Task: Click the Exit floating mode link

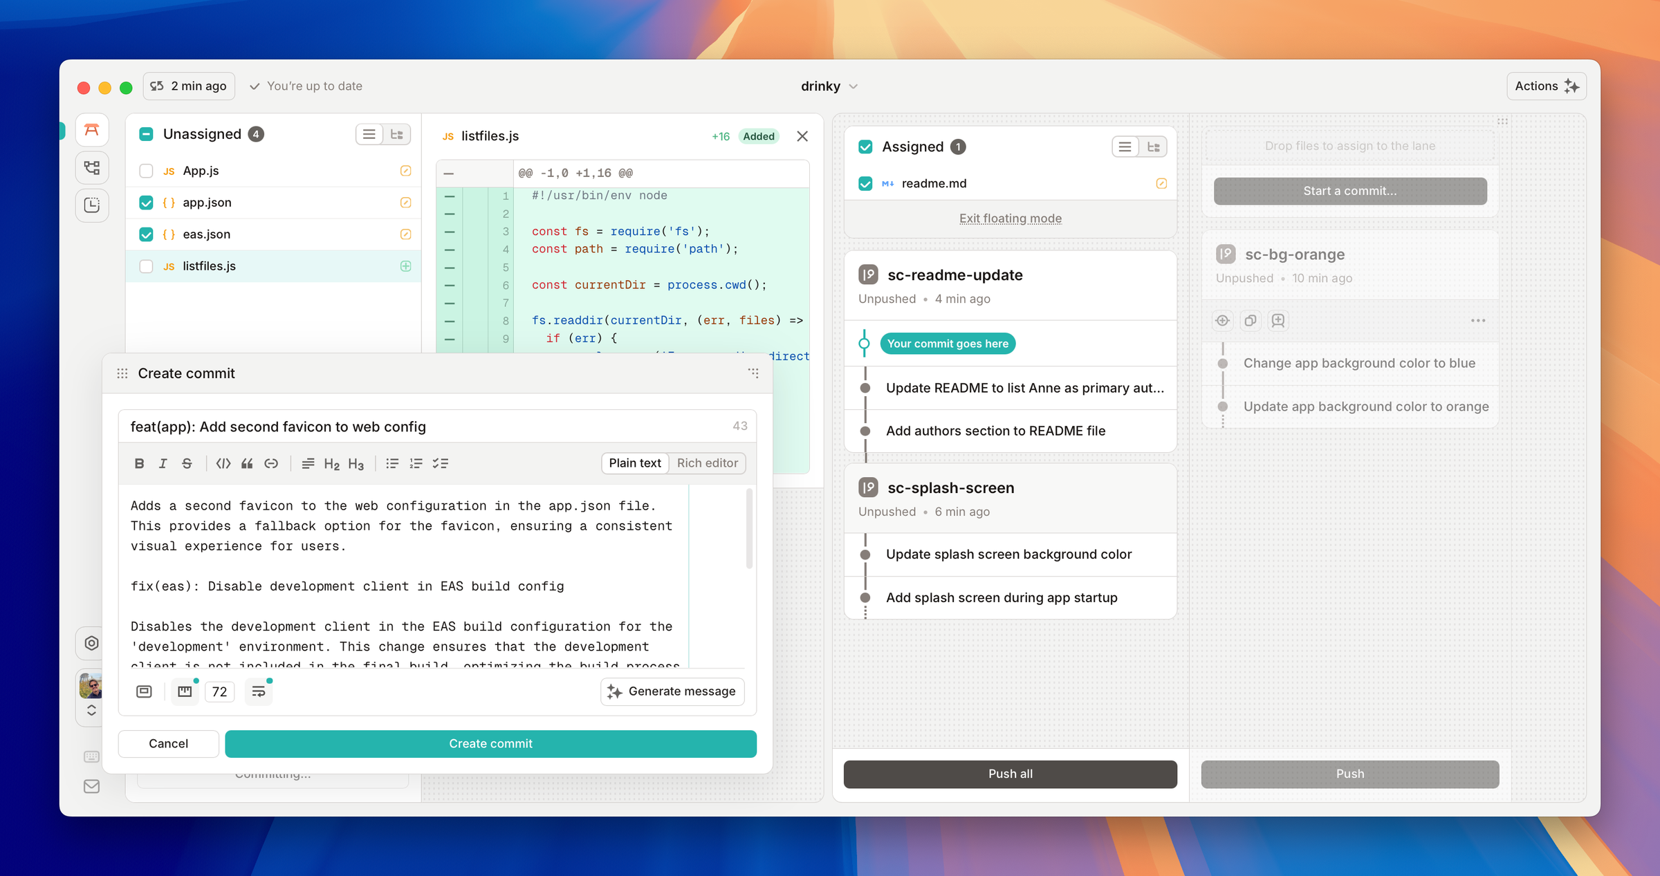Action: tap(1010, 218)
